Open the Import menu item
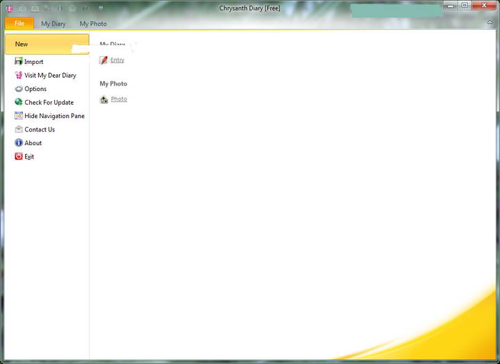This screenshot has width=500, height=364. coord(29,62)
